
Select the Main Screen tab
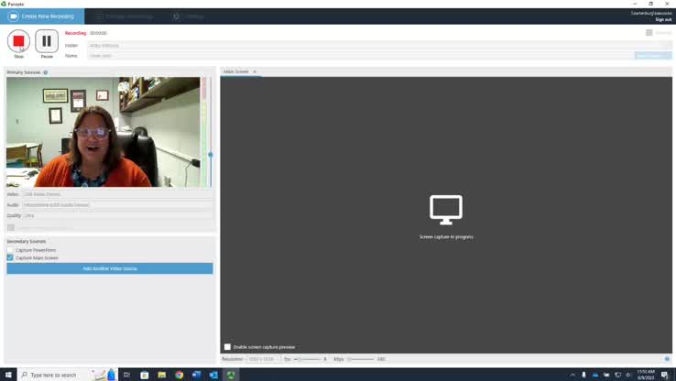pos(235,71)
